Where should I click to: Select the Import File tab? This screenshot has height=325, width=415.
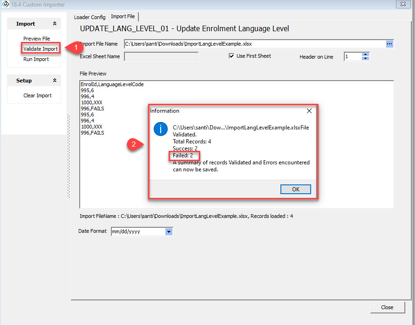coord(123,17)
